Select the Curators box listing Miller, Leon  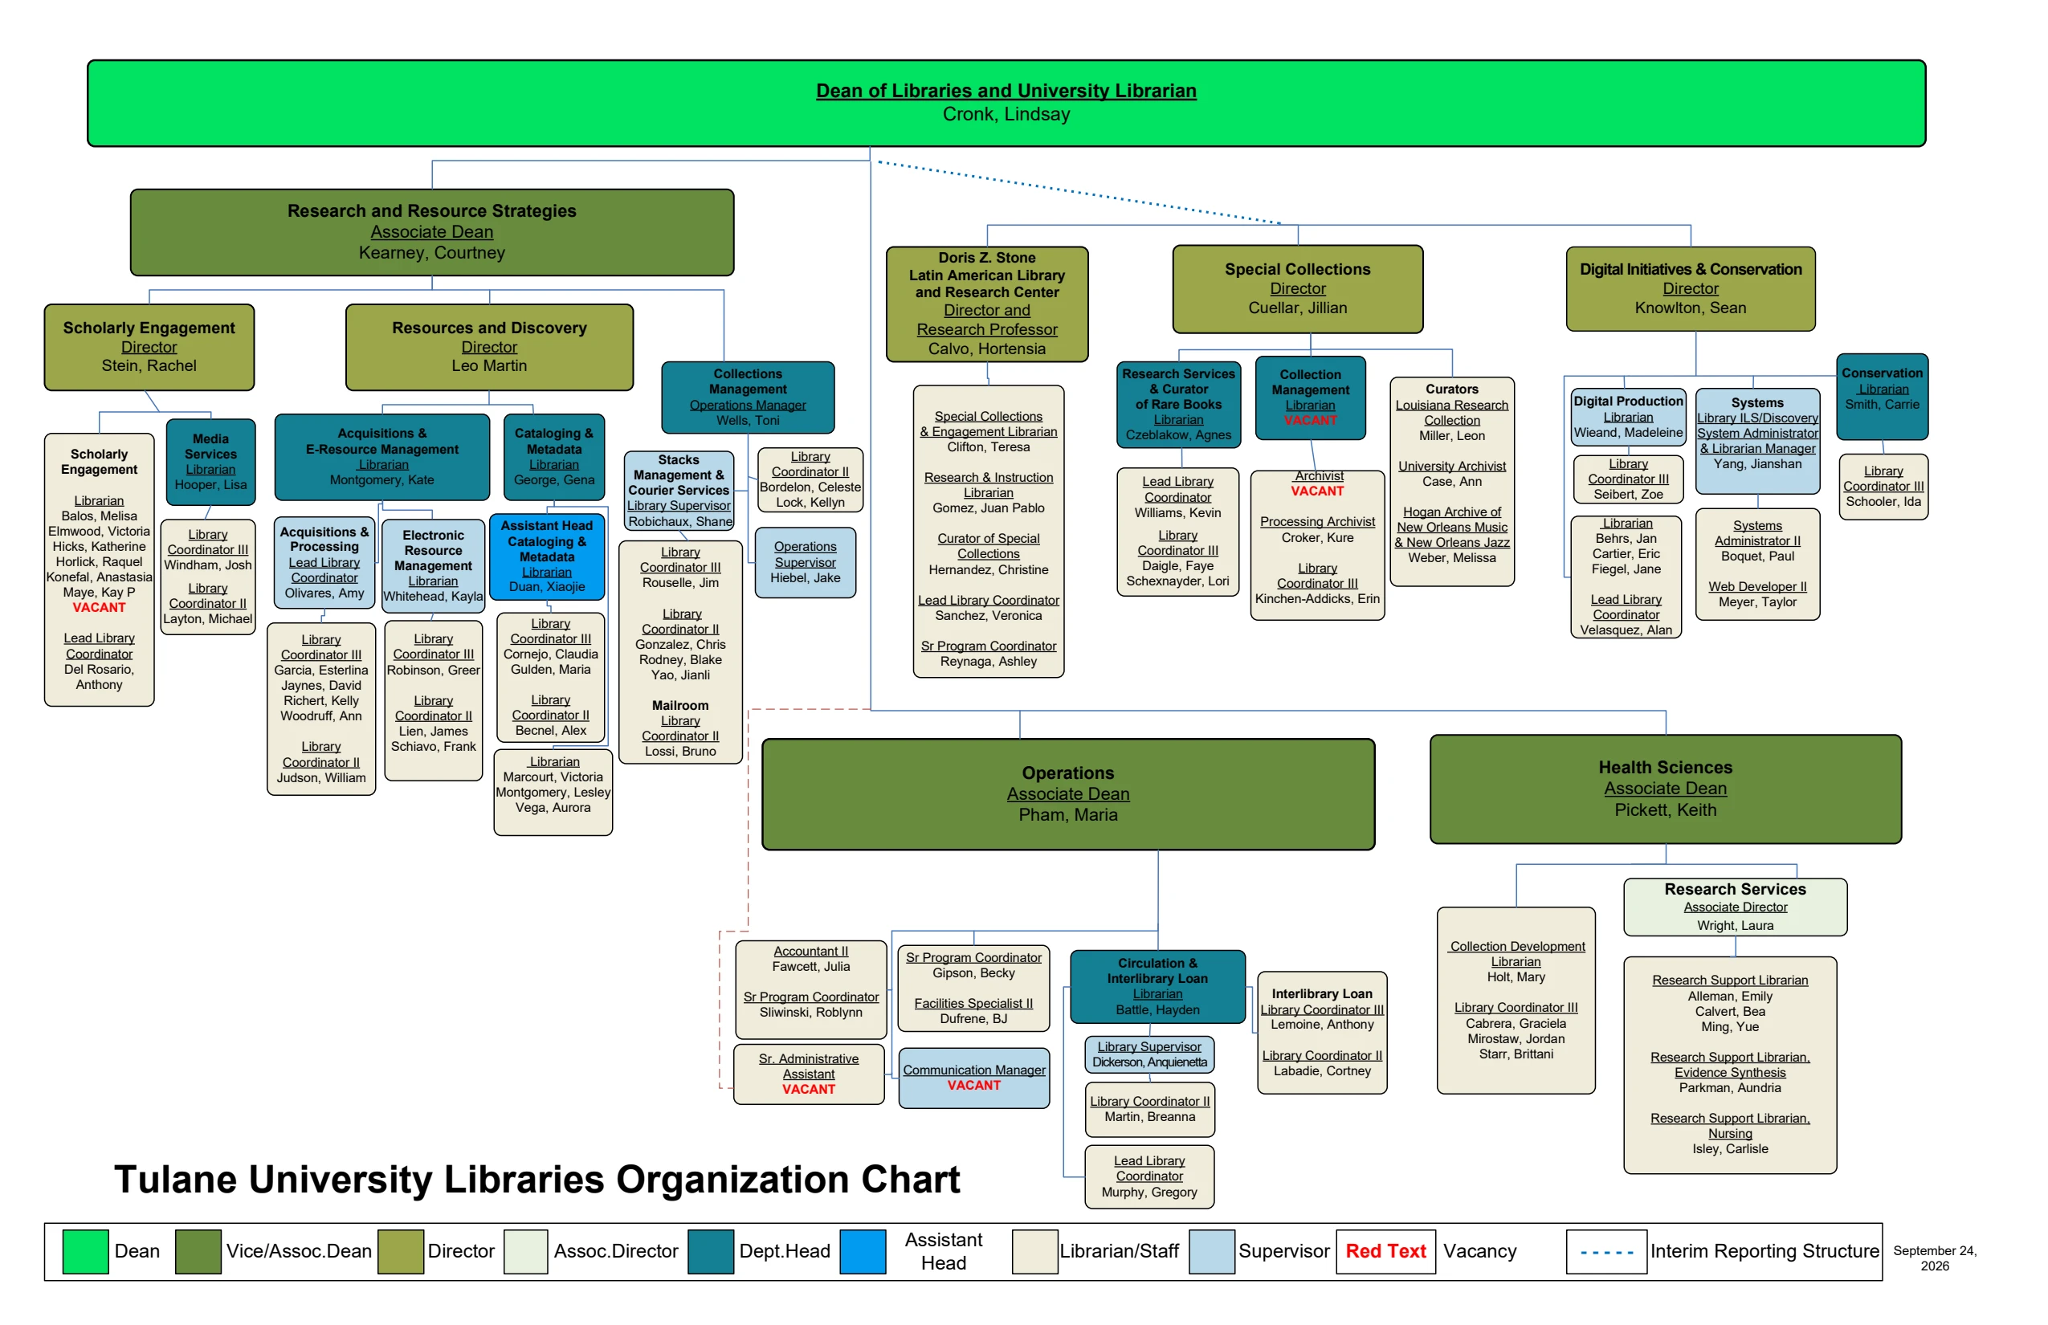[x=1452, y=482]
